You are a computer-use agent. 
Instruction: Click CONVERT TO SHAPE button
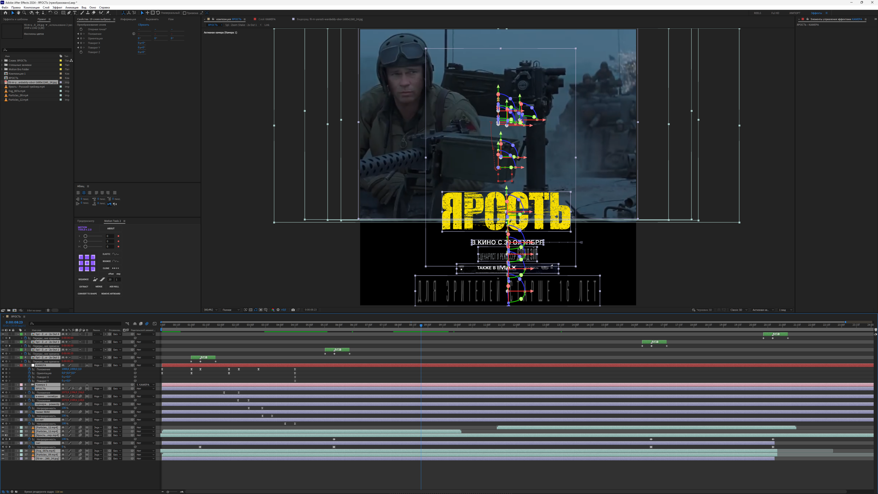point(87,294)
